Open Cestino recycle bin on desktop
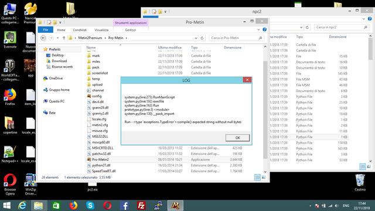375x211 pixels. [x=360, y=182]
